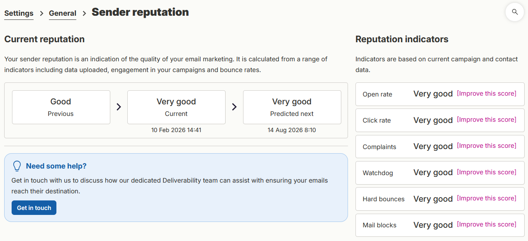This screenshot has width=528, height=241.
Task: Click the chevron after Settings breadcrumb
Action: tap(41, 13)
